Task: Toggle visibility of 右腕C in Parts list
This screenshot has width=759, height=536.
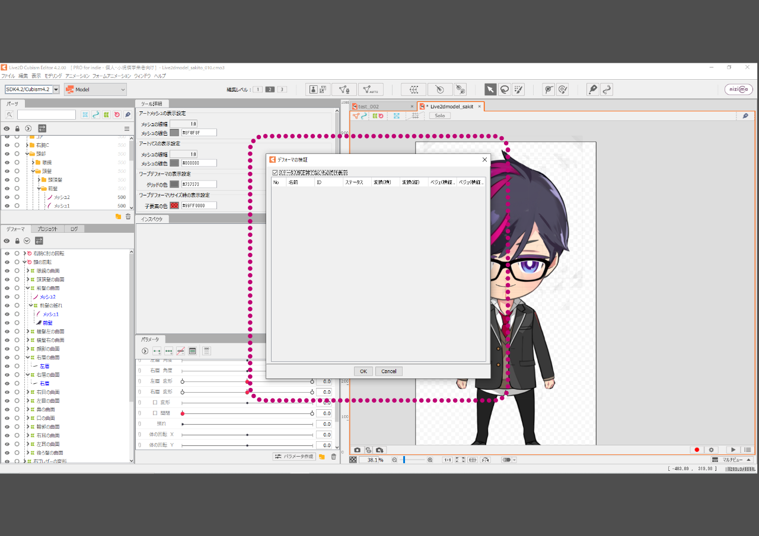Action: 7,145
